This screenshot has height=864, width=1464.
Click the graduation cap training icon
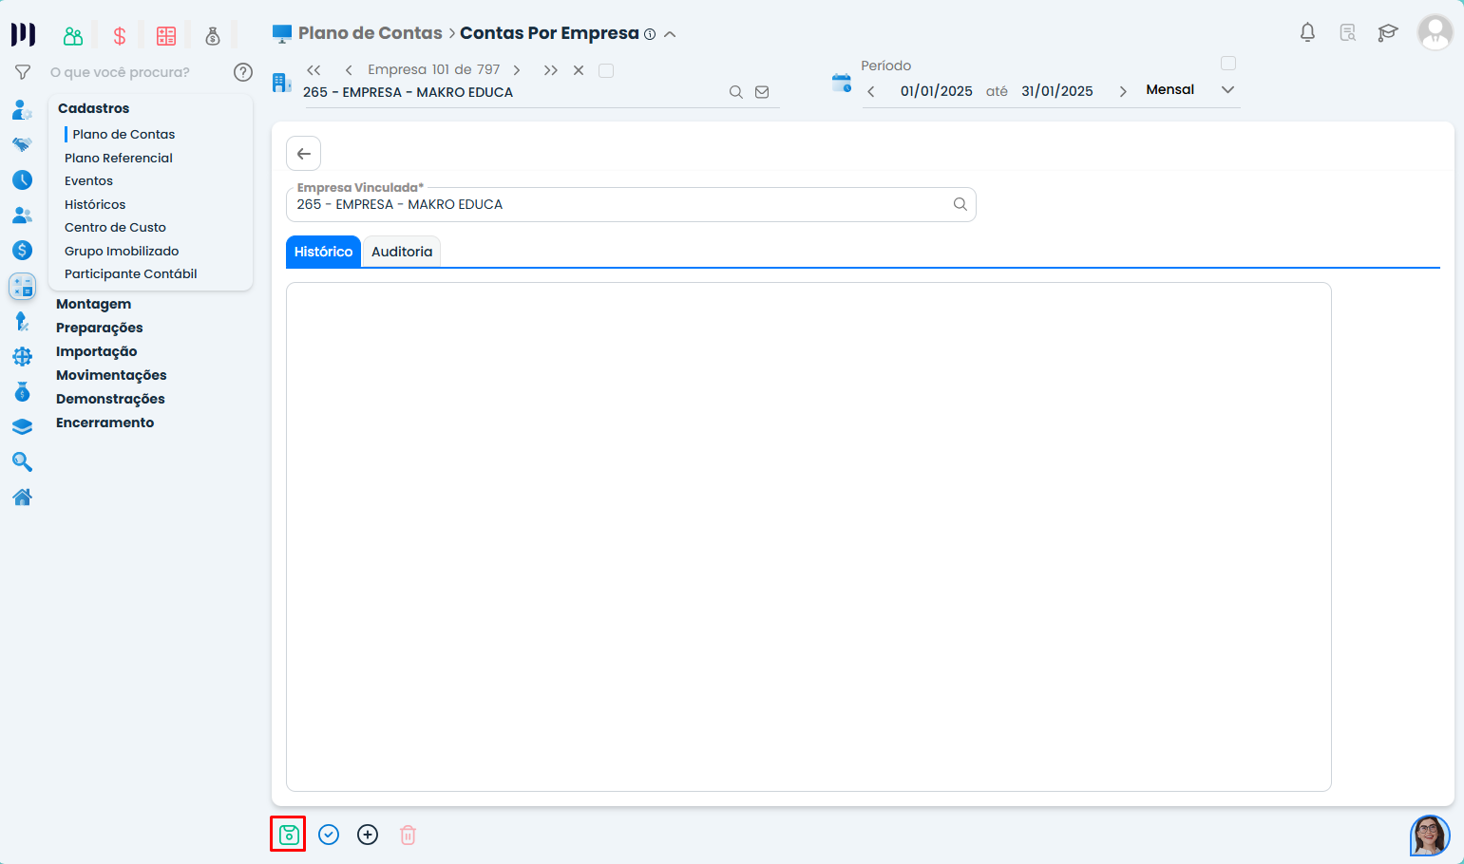(x=1387, y=33)
